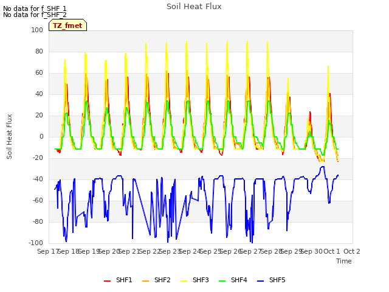Click the -100 y-axis tick label
This screenshot has height=292, width=389.
[36, 243]
